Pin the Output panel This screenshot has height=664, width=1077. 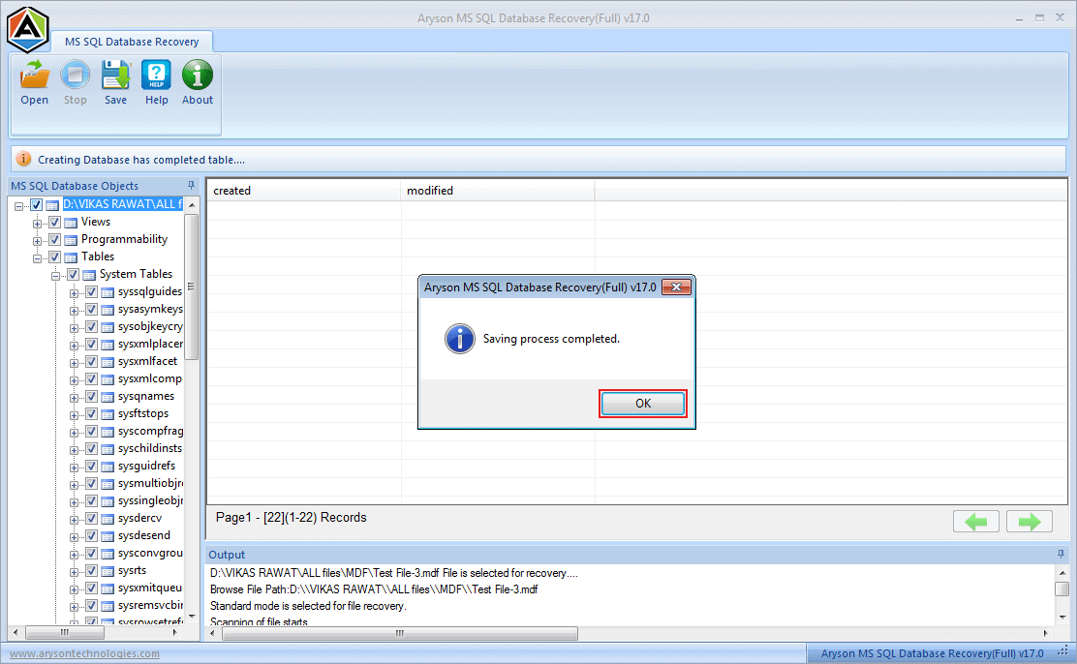click(x=1062, y=554)
